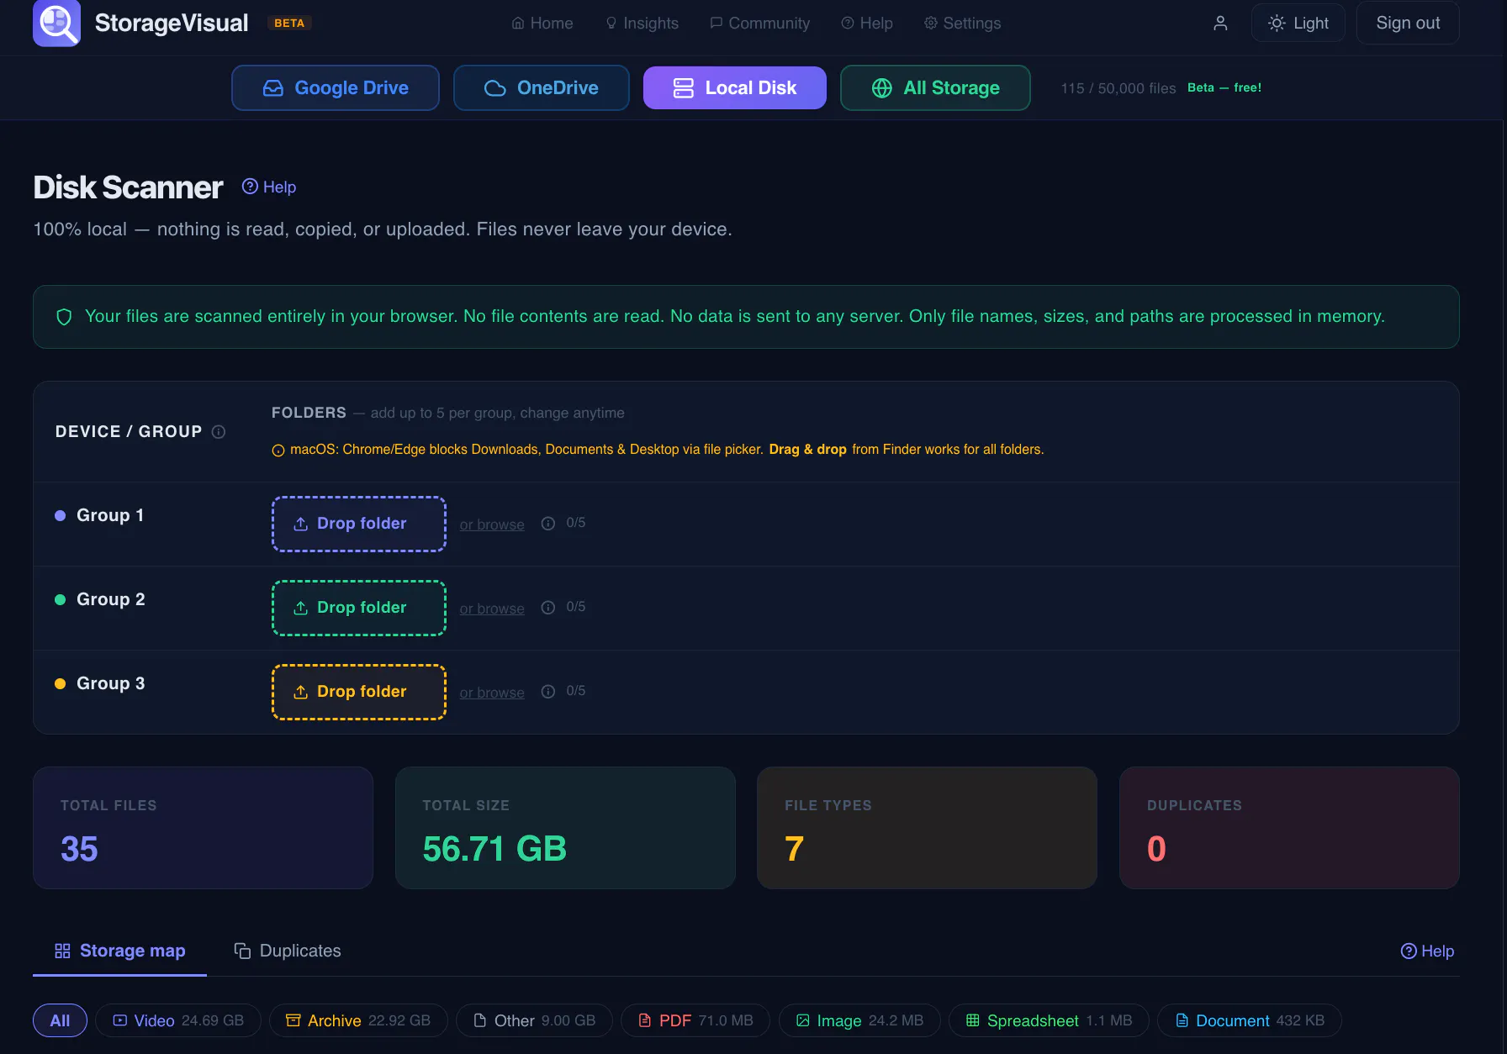The height and width of the screenshot is (1054, 1507).
Task: Click the info icon next to DEVICE / GROUP
Action: tap(219, 432)
